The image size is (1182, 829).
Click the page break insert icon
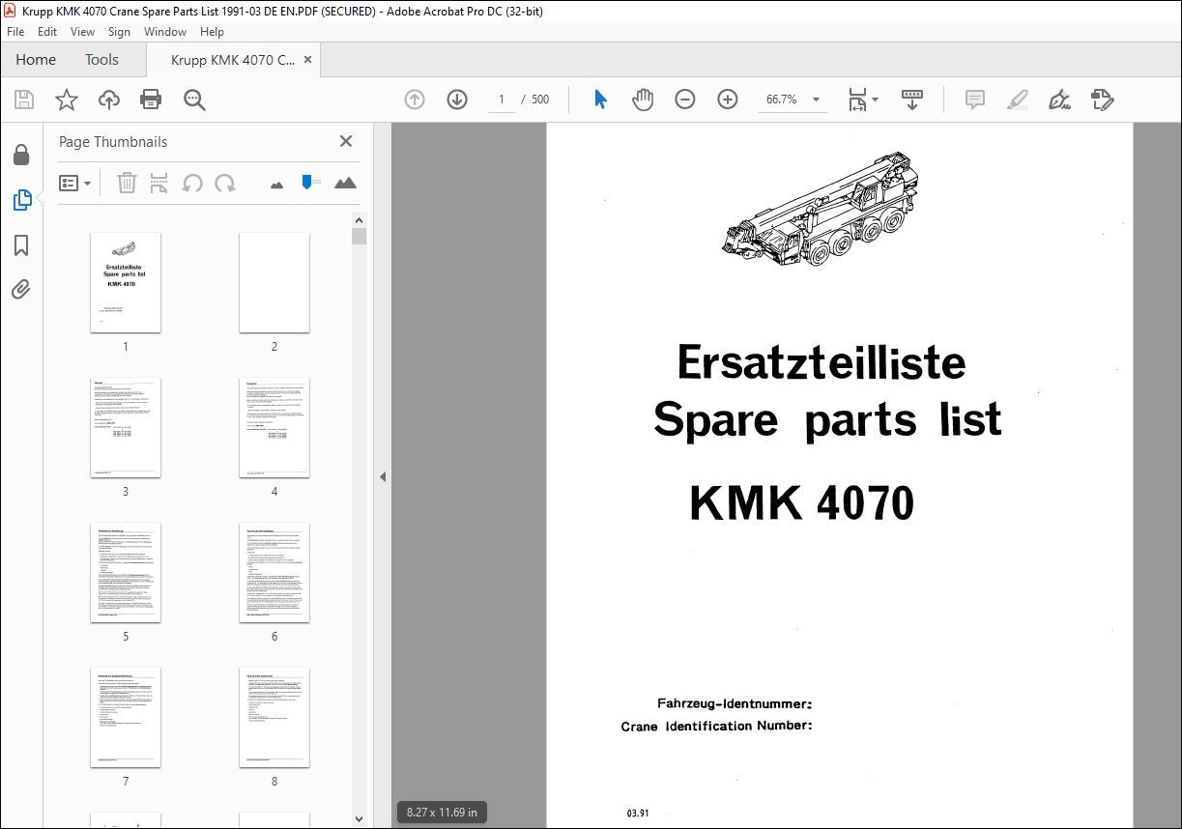point(159,183)
